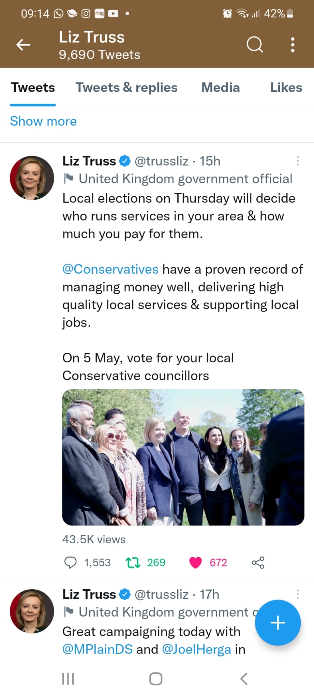Open the campaign group photo
This screenshot has width=314, height=698.
pos(183,457)
